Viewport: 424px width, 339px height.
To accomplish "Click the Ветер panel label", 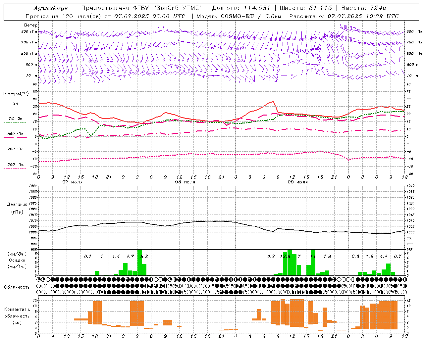I will coord(31,25).
